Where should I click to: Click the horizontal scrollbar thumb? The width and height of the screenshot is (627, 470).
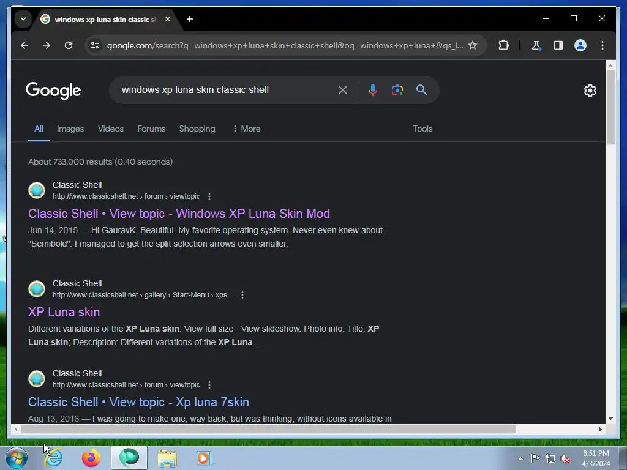[268, 429]
